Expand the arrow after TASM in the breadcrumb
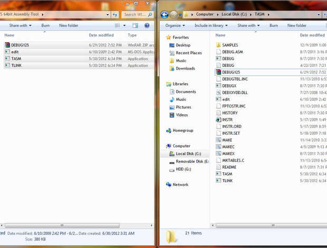 point(268,15)
